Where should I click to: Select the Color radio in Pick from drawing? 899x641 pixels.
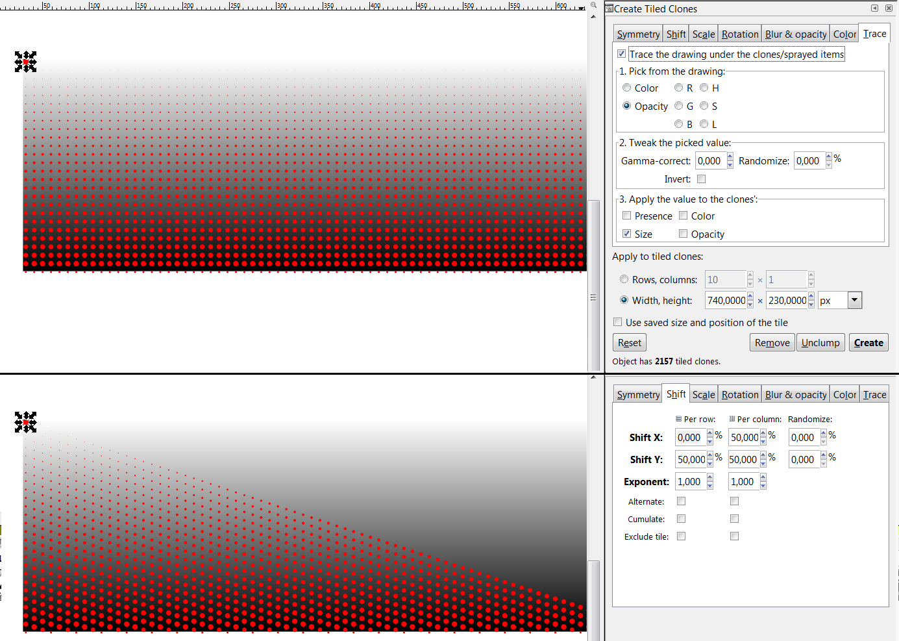click(x=626, y=88)
